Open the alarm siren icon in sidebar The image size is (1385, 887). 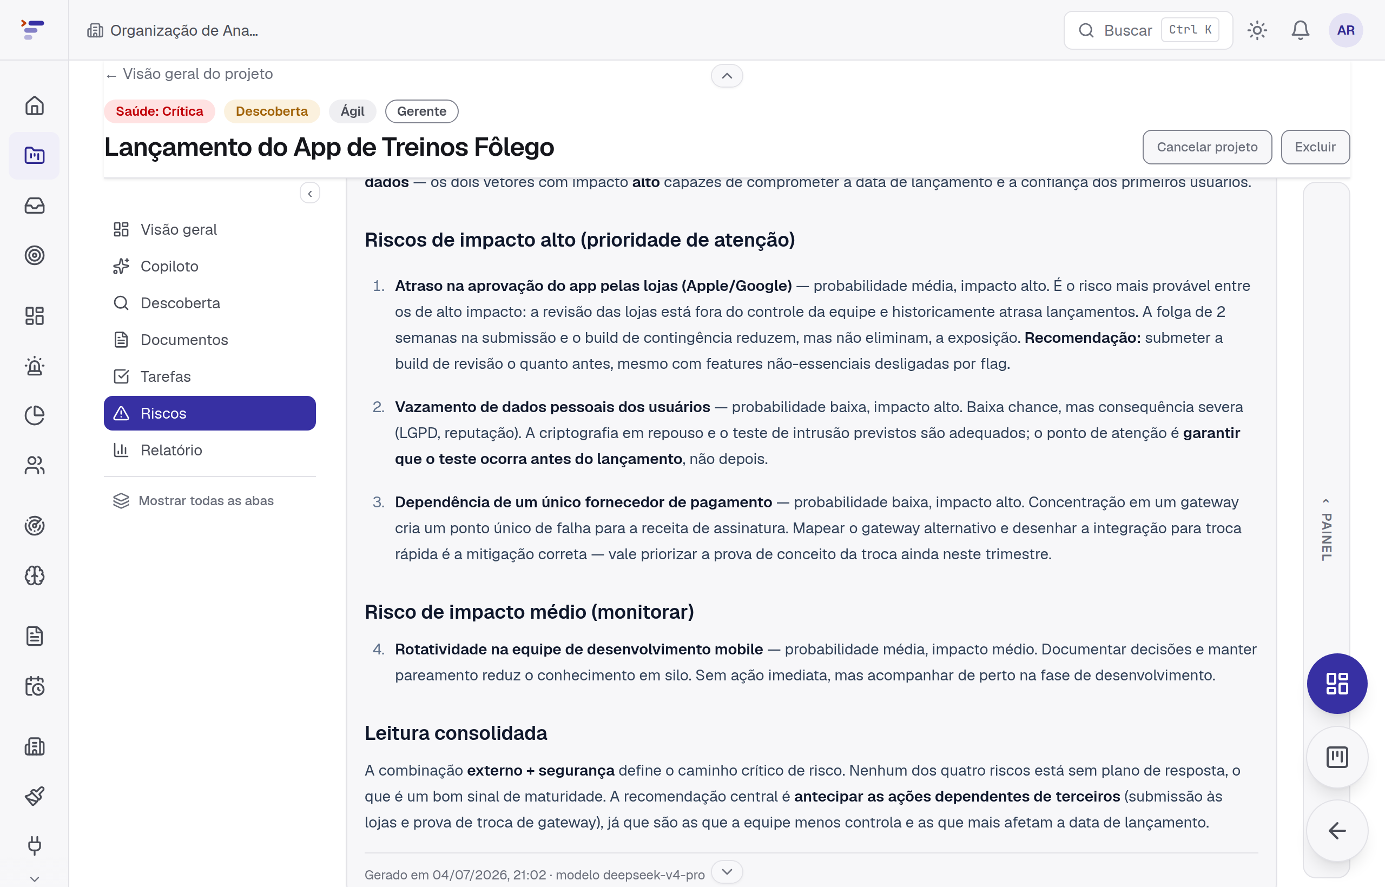(x=35, y=366)
